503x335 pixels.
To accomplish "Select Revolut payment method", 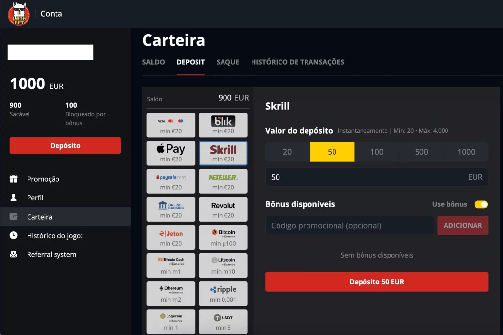I will pyautogui.click(x=223, y=209).
